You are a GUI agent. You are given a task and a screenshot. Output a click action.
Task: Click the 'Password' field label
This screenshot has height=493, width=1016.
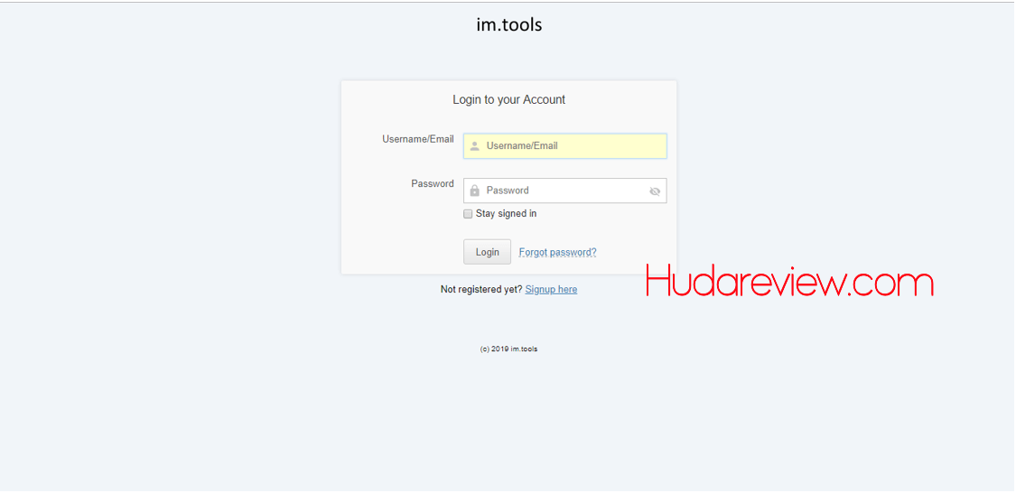click(x=432, y=183)
